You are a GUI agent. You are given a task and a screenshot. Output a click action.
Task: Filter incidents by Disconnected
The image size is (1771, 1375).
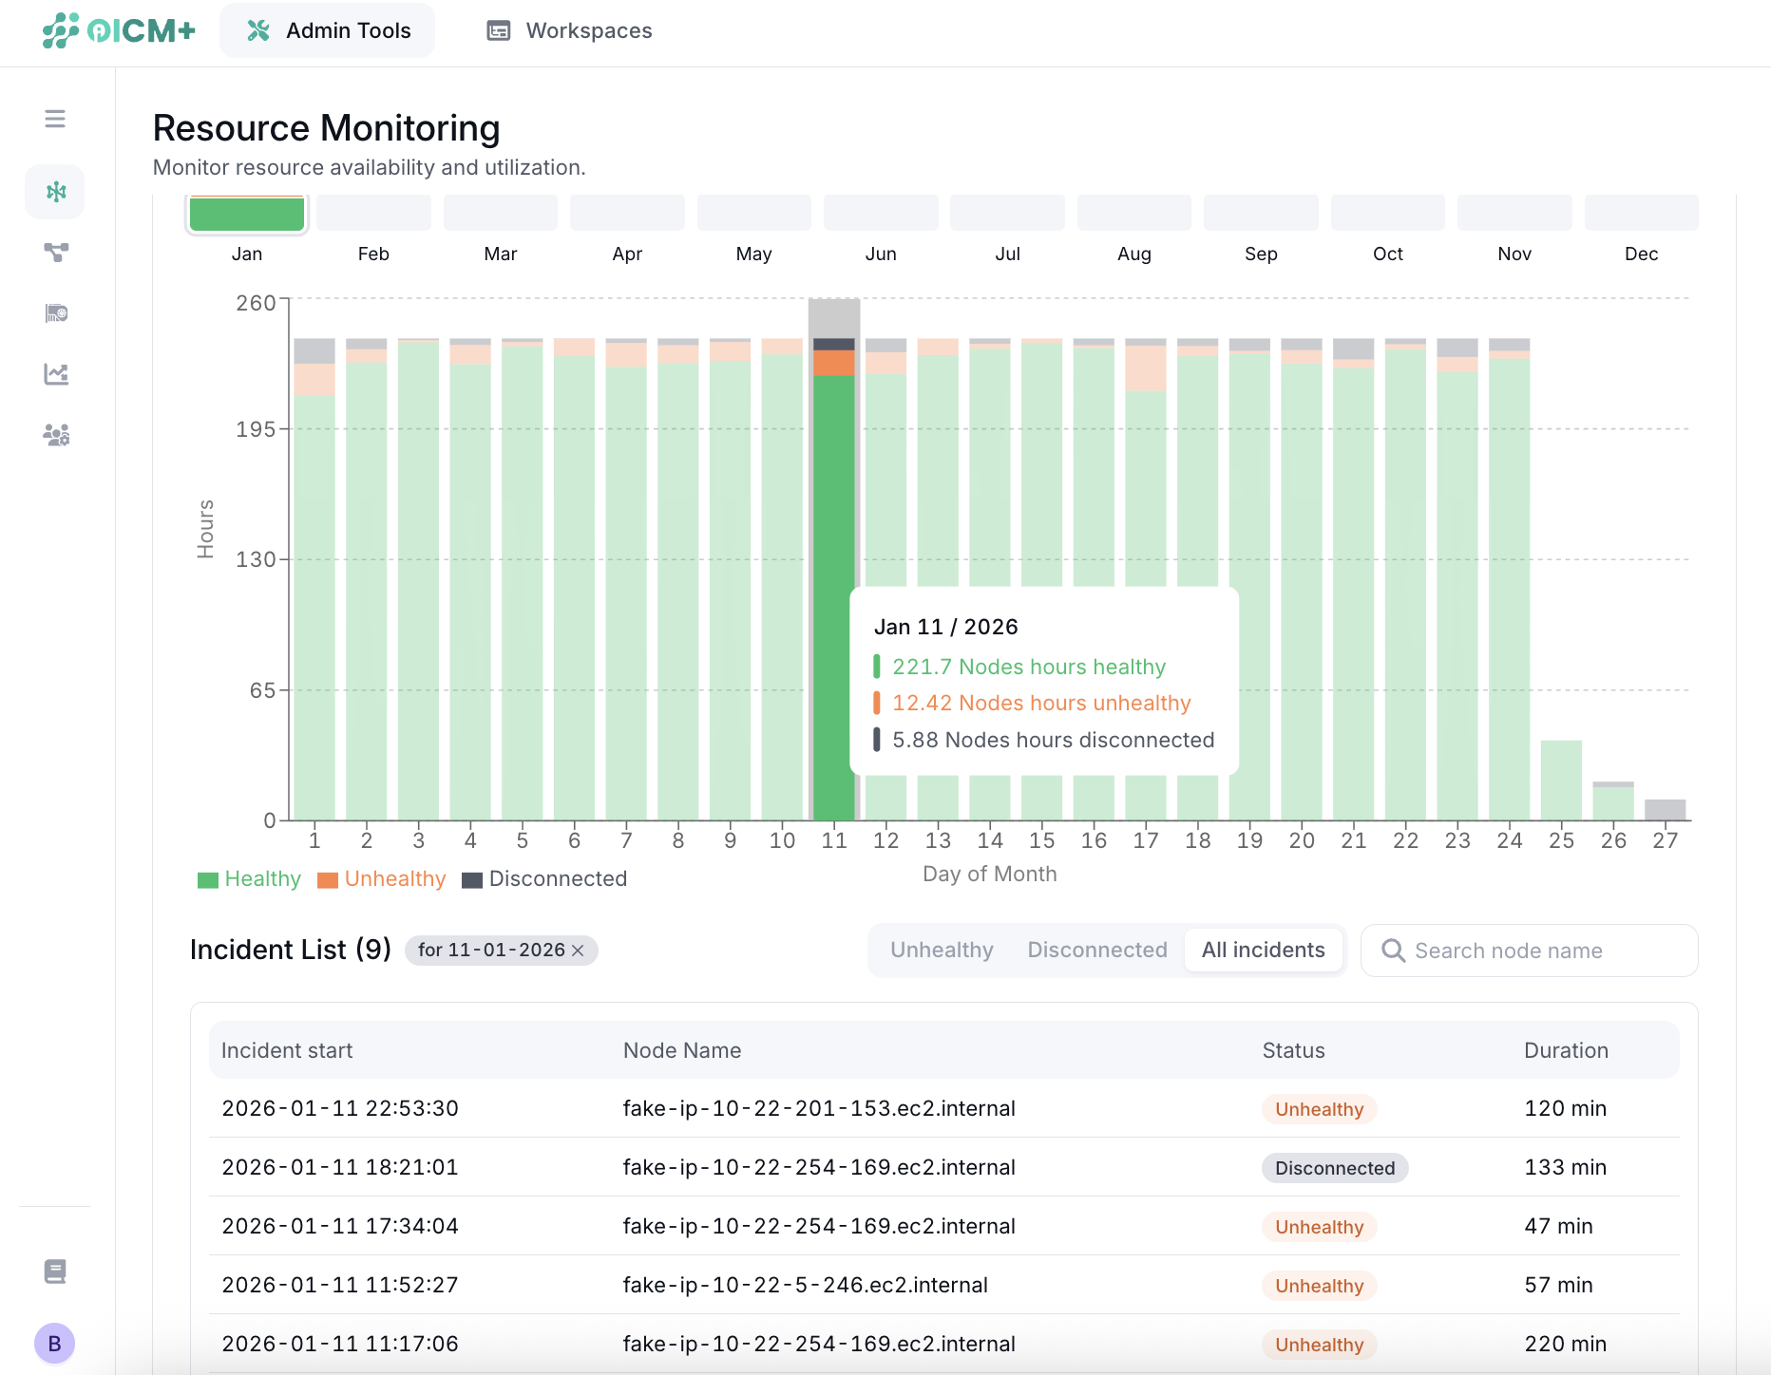1097,950
